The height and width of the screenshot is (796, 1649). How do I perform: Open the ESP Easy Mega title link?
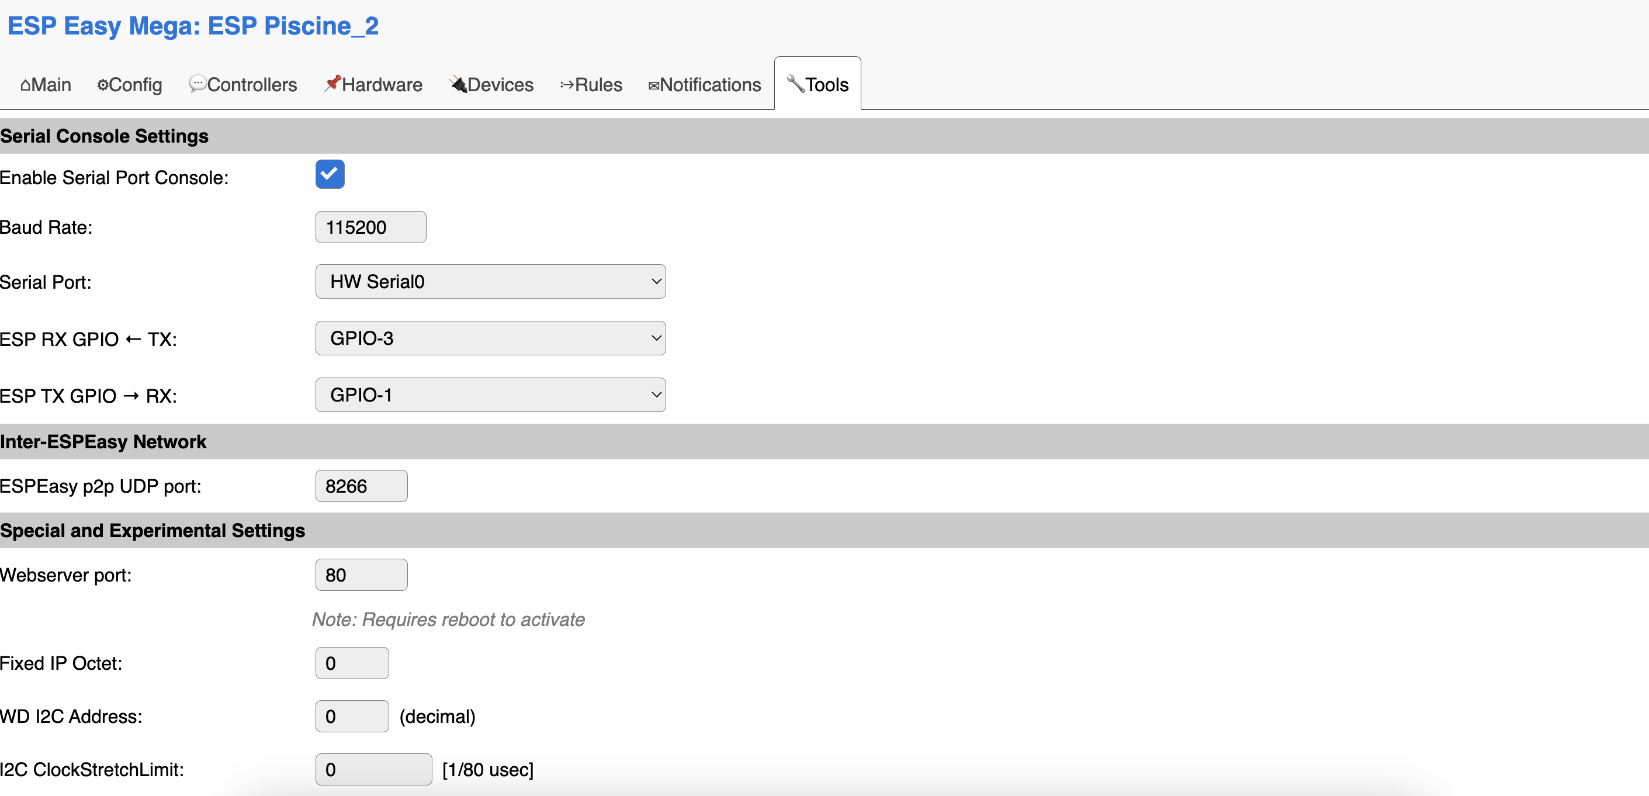coord(193,26)
